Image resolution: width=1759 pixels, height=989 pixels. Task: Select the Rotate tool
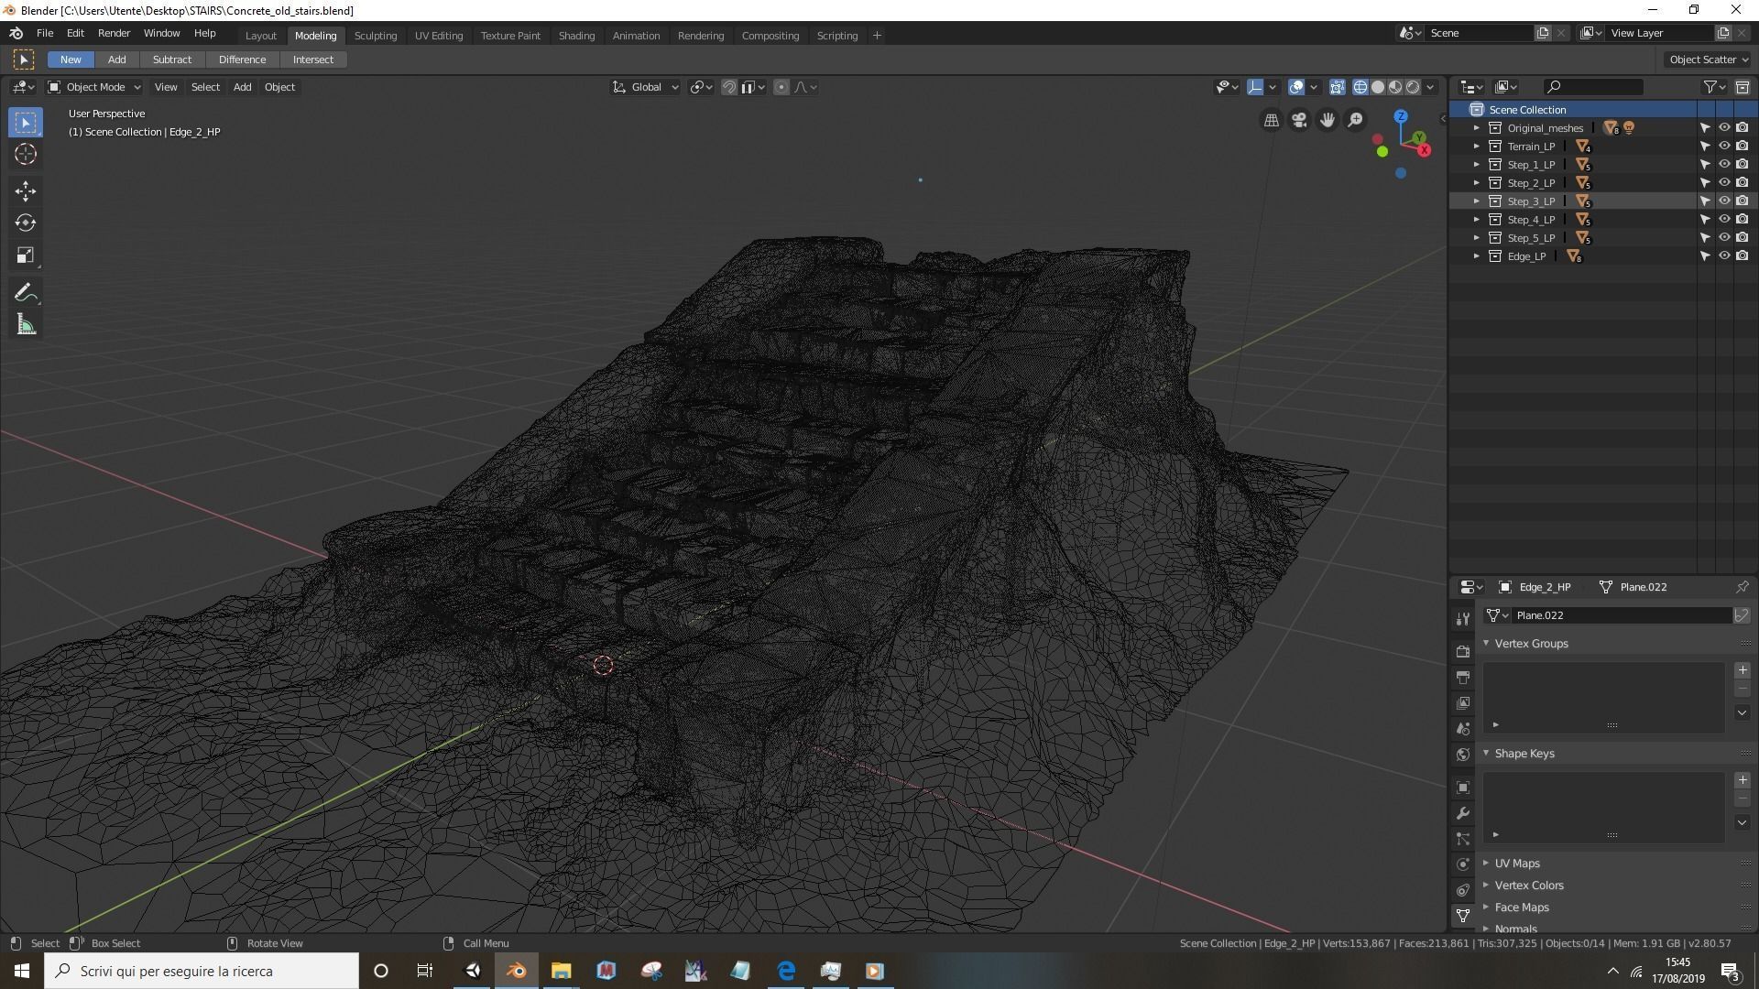26,223
